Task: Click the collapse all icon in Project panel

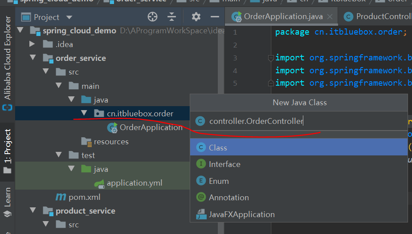Action: (172, 17)
